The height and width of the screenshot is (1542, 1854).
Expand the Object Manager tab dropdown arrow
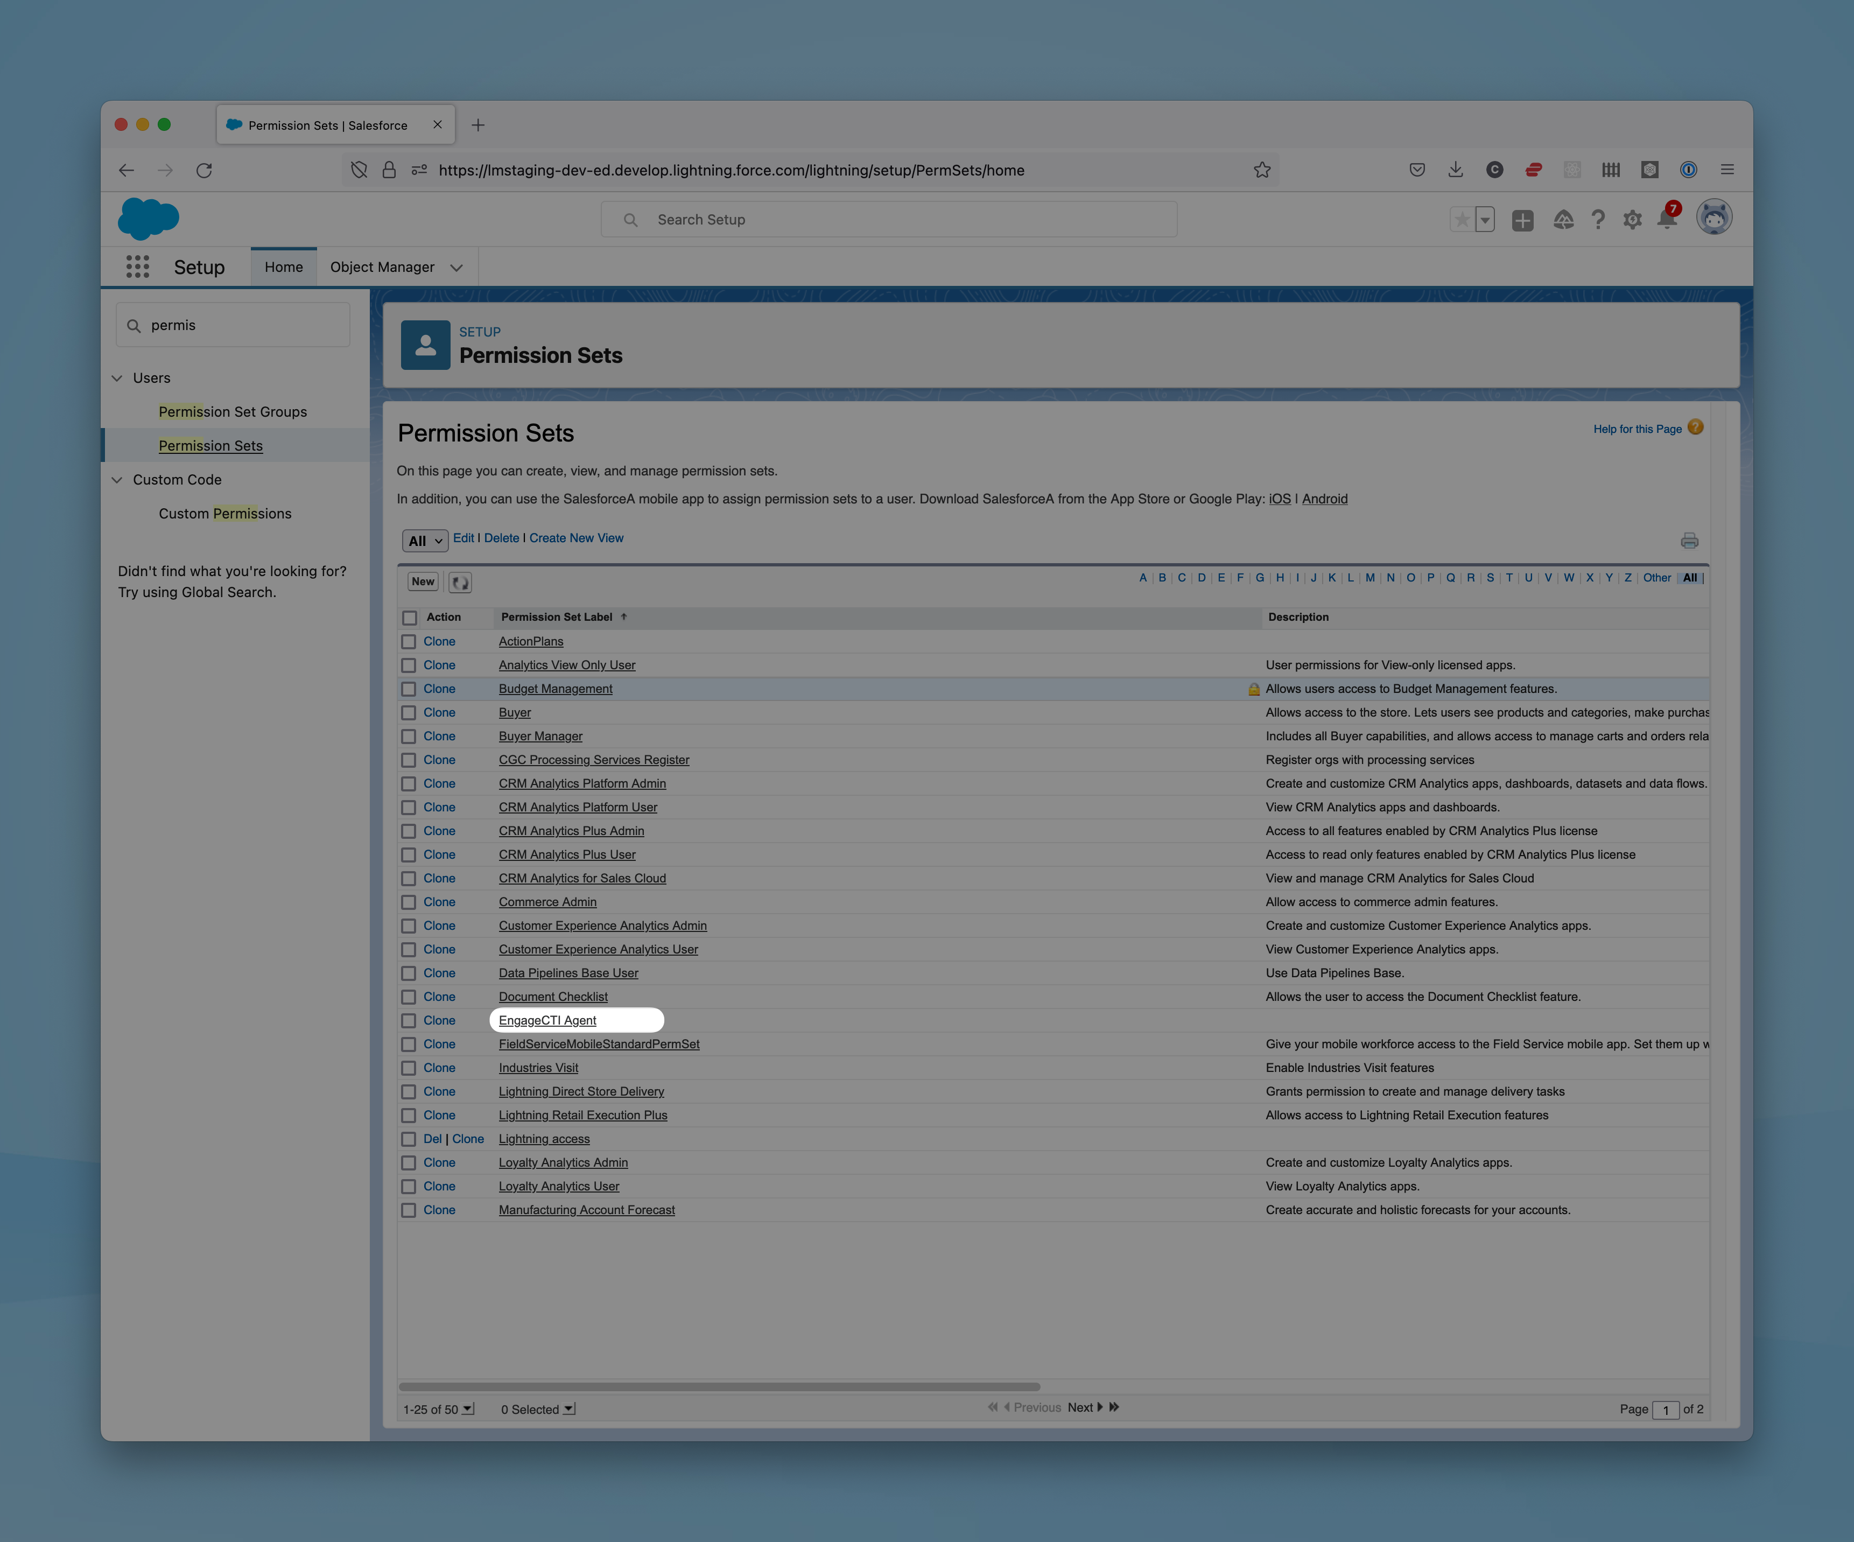pyautogui.click(x=457, y=268)
